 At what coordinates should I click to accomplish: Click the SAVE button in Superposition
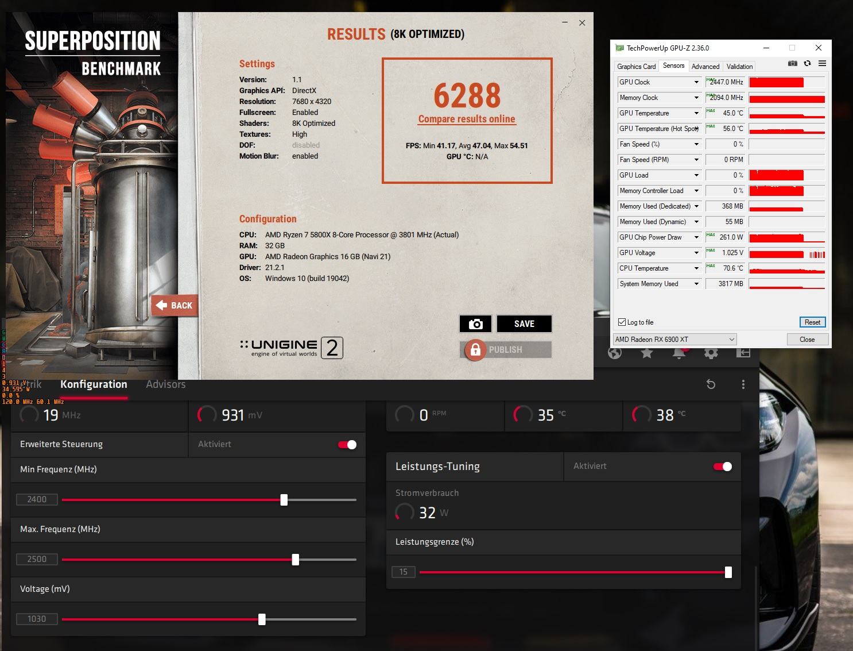(x=524, y=324)
